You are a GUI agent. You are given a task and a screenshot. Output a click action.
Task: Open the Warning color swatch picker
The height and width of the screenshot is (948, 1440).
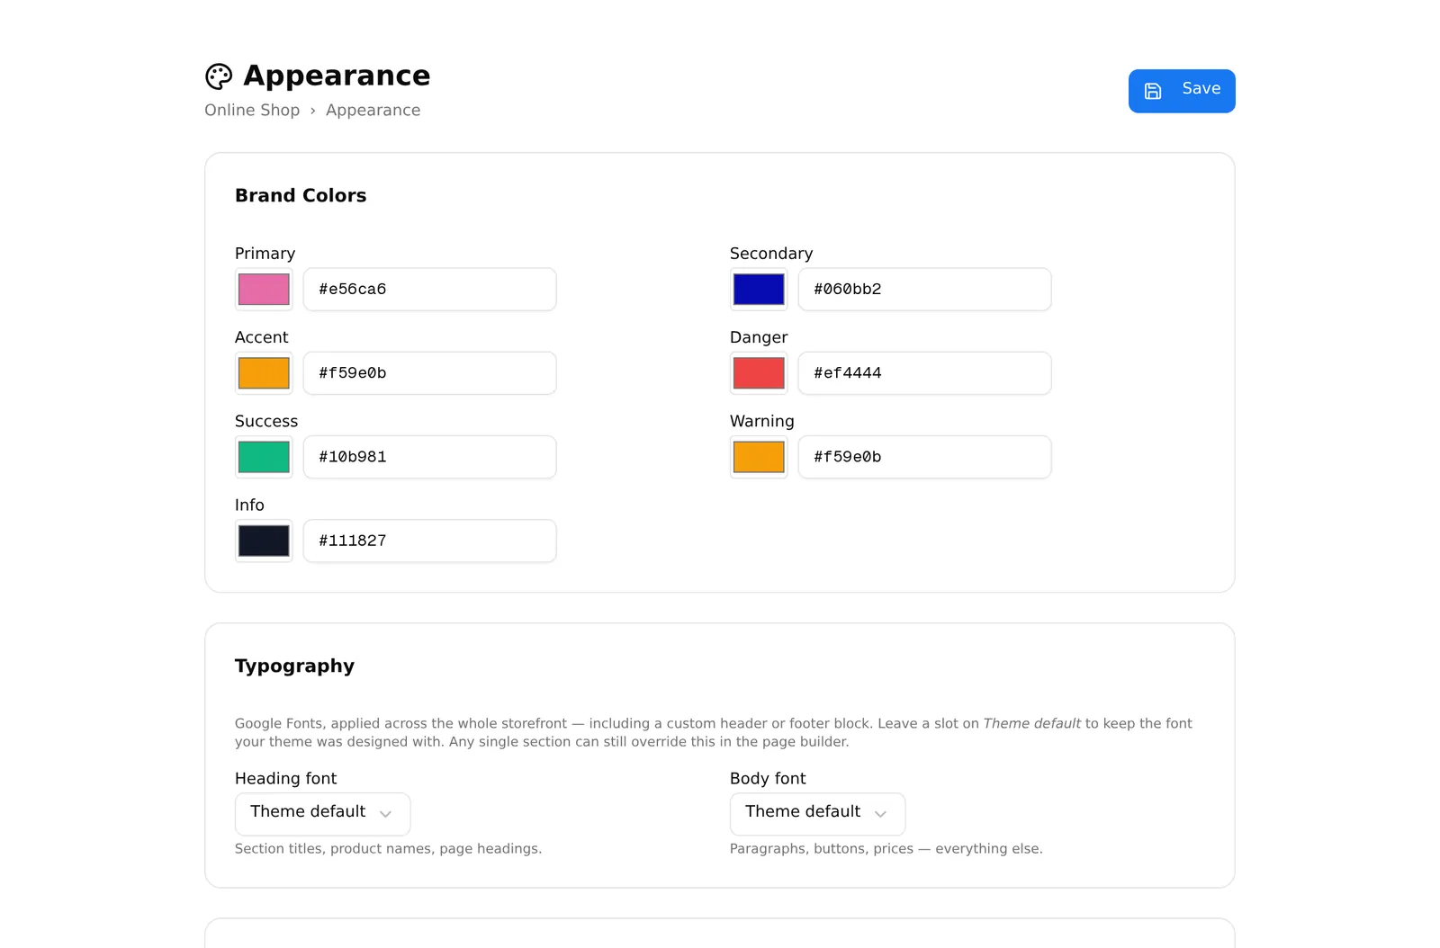(759, 457)
